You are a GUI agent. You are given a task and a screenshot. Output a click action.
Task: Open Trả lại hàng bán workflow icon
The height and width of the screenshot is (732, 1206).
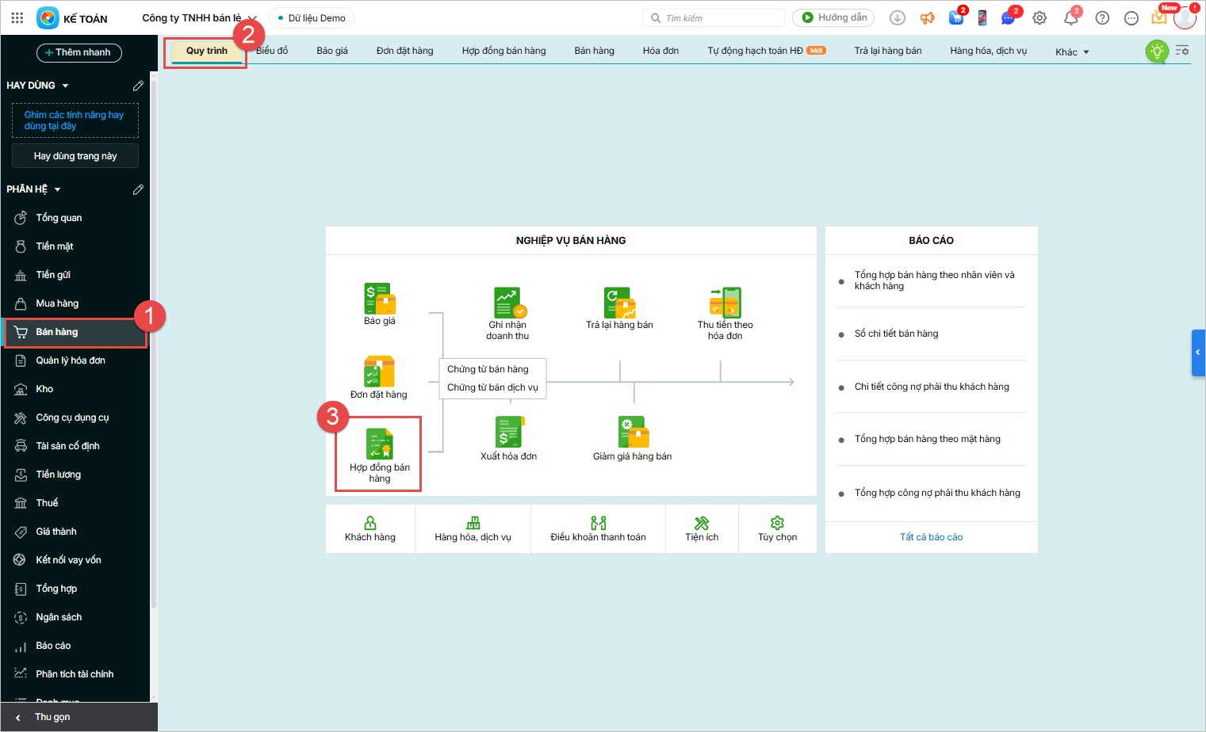click(x=619, y=303)
